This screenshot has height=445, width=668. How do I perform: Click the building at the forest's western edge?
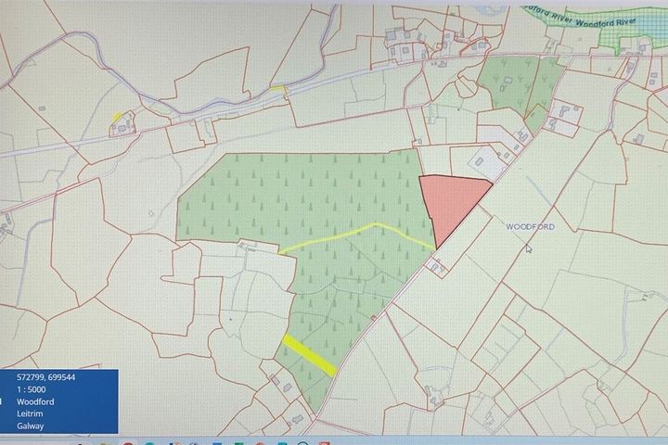tap(248, 246)
